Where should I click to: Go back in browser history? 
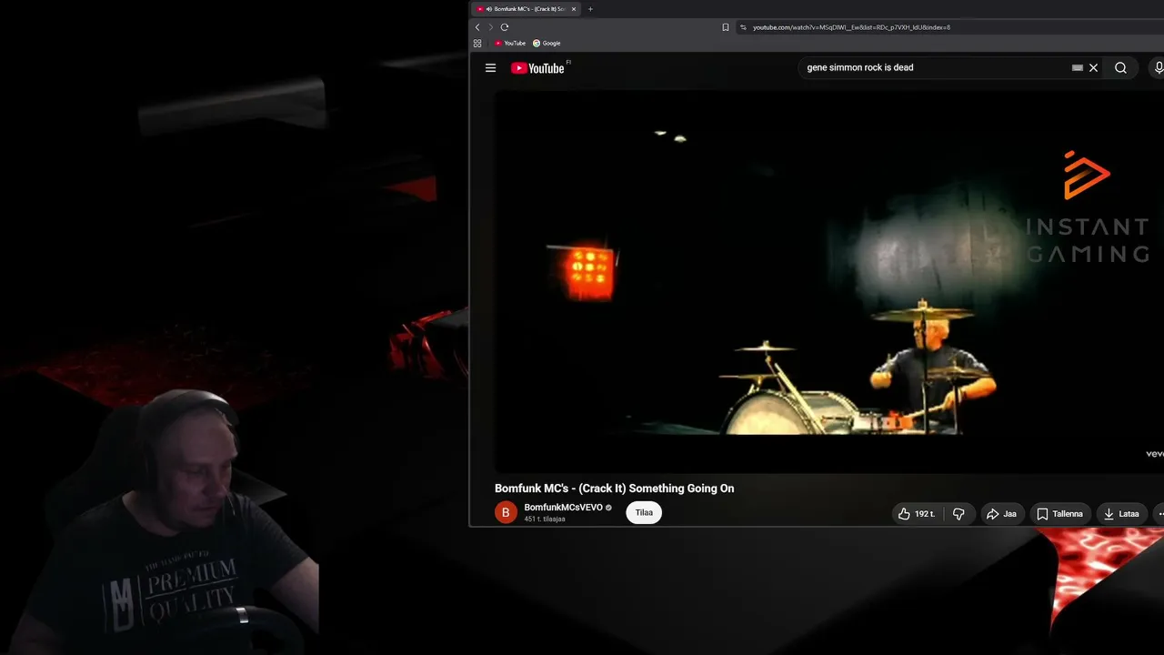click(x=477, y=27)
